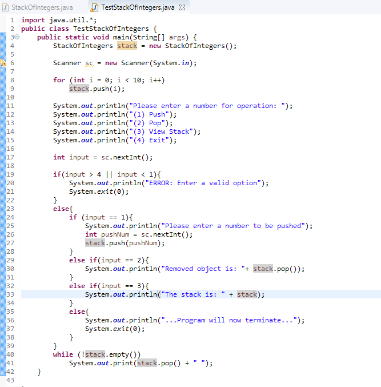Image resolution: width=381 pixels, height=387 pixels.
Task: Click the args parameter in main signature
Action: (x=177, y=37)
